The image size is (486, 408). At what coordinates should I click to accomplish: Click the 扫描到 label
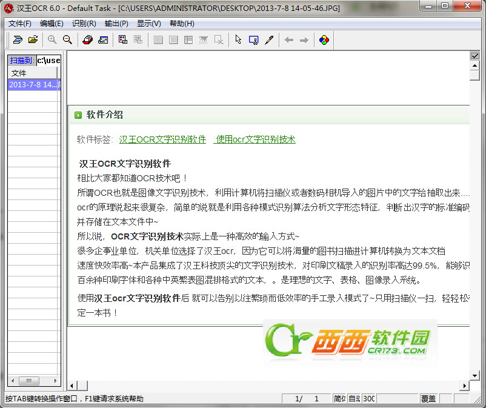coord(22,60)
